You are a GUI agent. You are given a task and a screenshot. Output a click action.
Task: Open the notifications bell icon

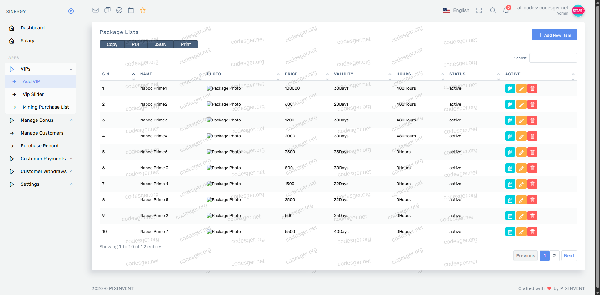tap(506, 10)
